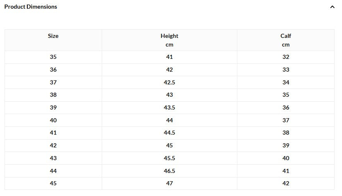The width and height of the screenshot is (342, 196).
Task: Select size 40 in Size column
Action: pyautogui.click(x=53, y=121)
